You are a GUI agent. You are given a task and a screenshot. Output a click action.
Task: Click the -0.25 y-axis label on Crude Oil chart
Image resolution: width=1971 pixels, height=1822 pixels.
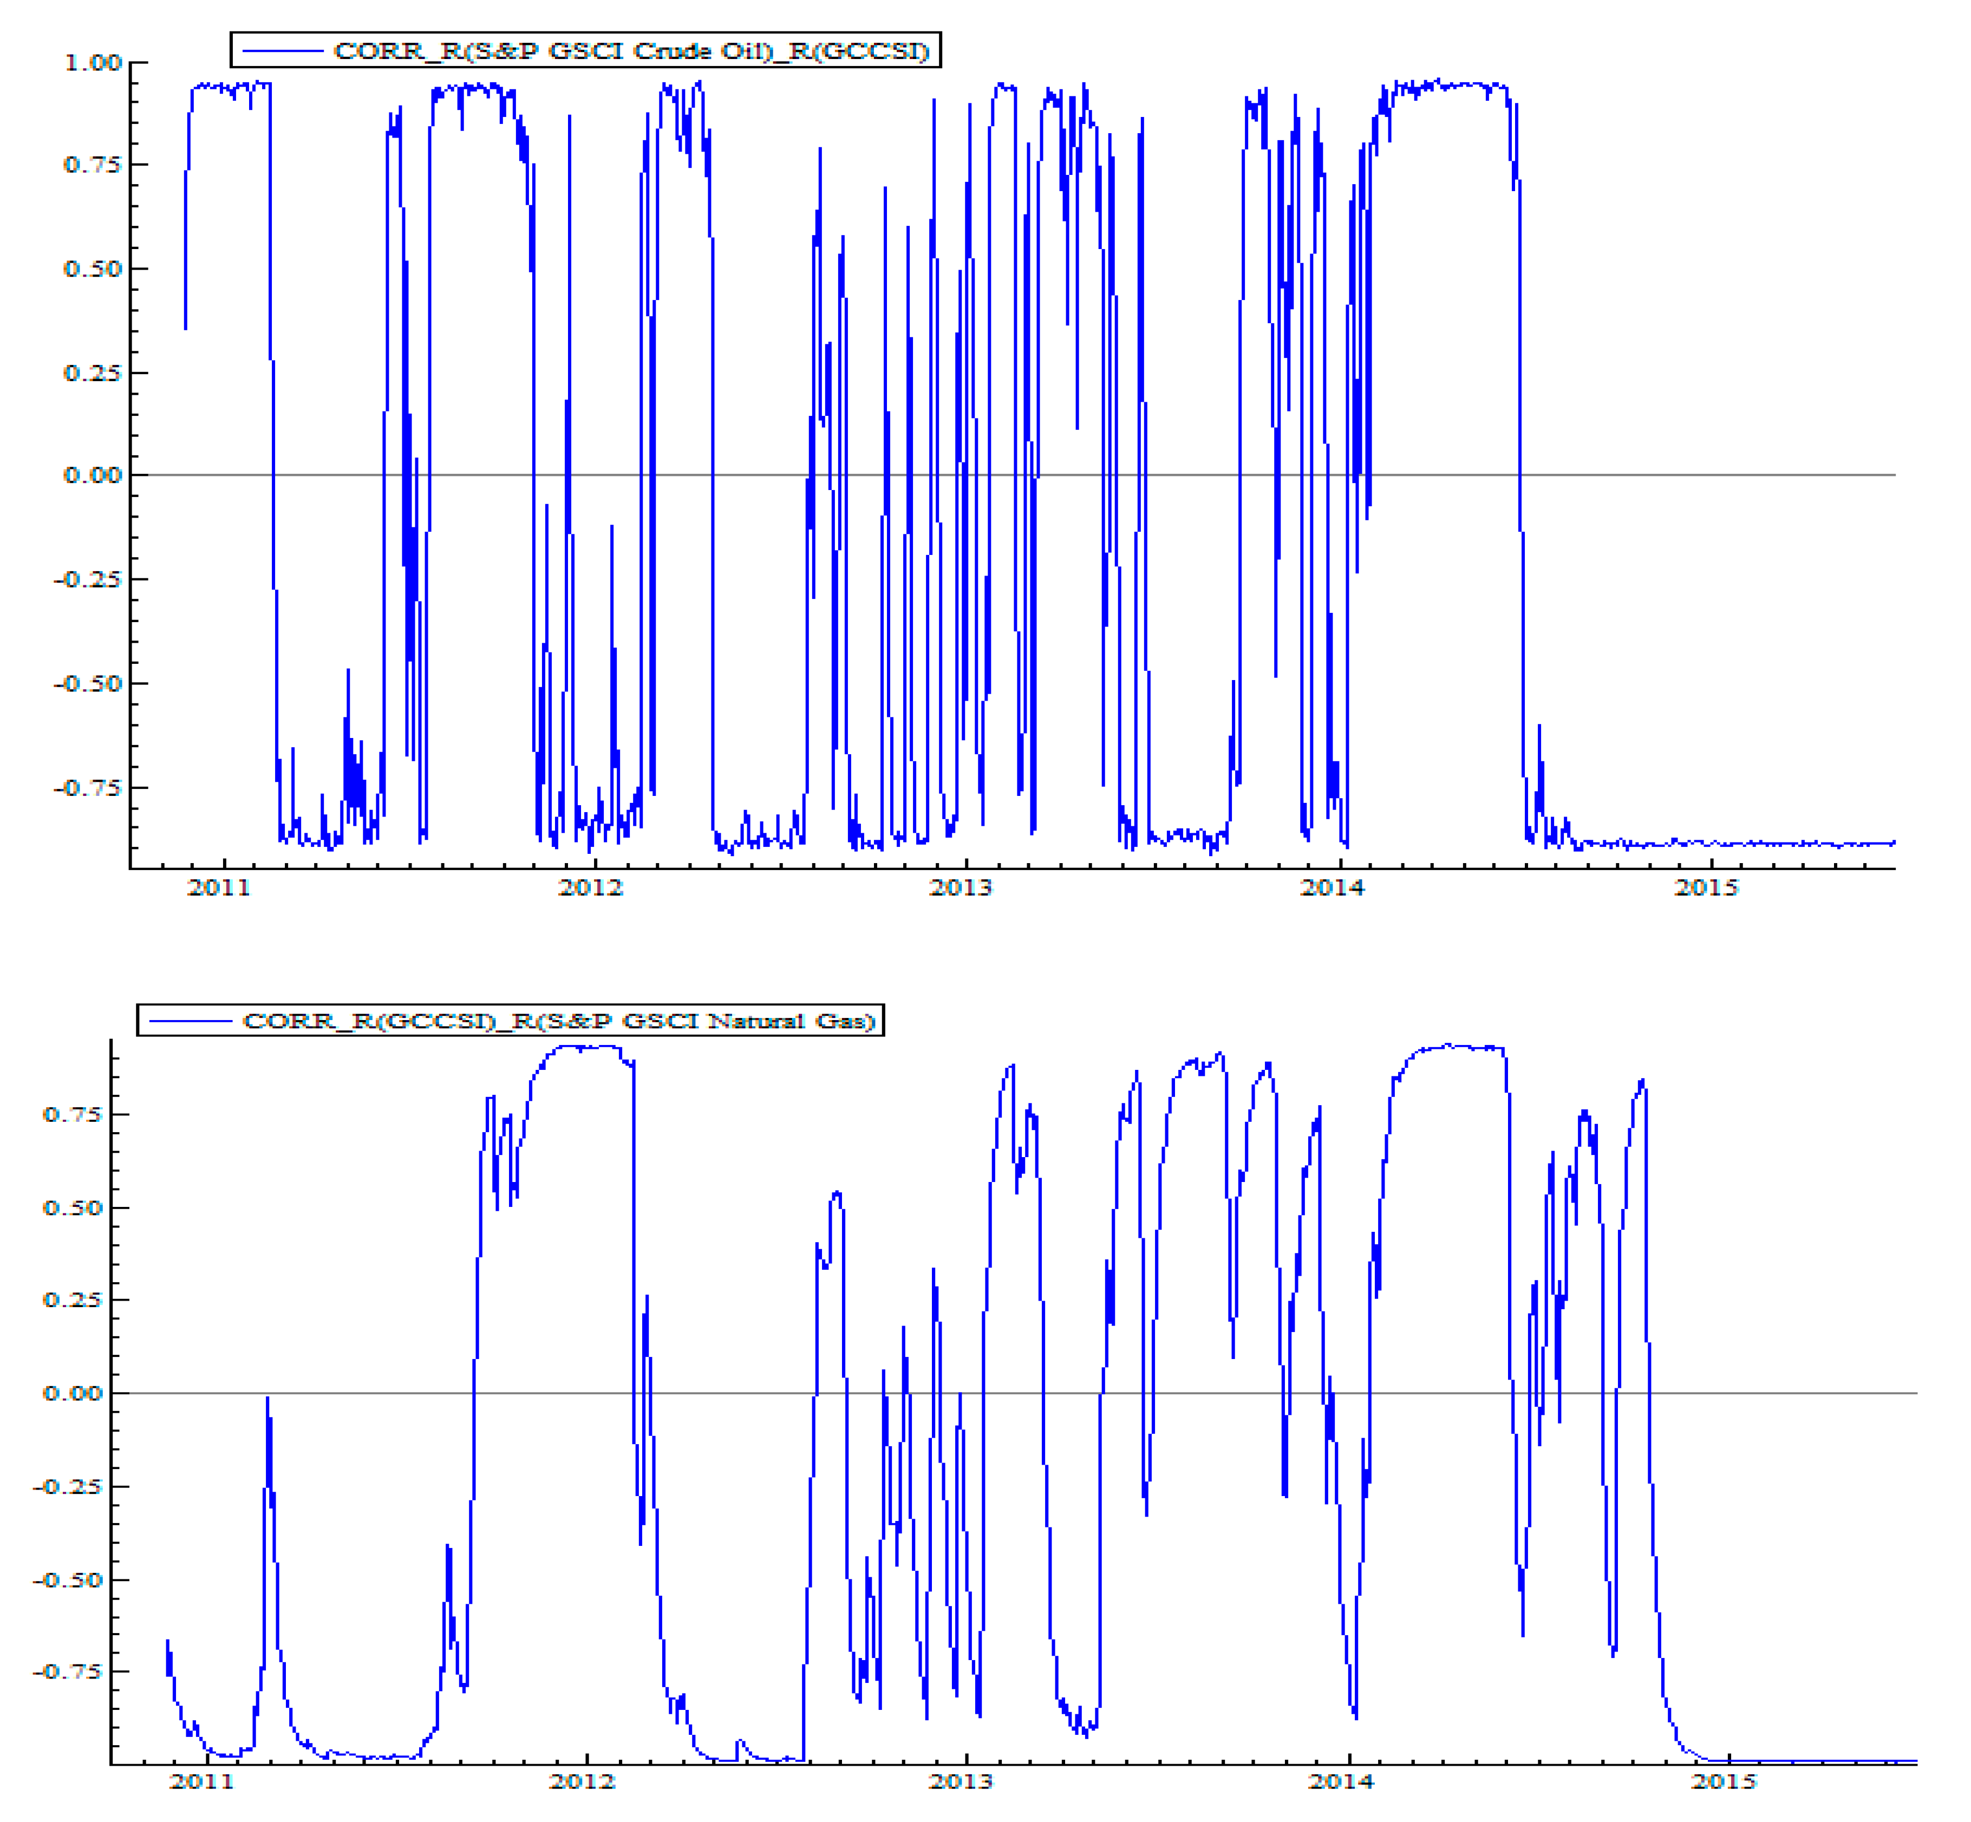tap(88, 579)
